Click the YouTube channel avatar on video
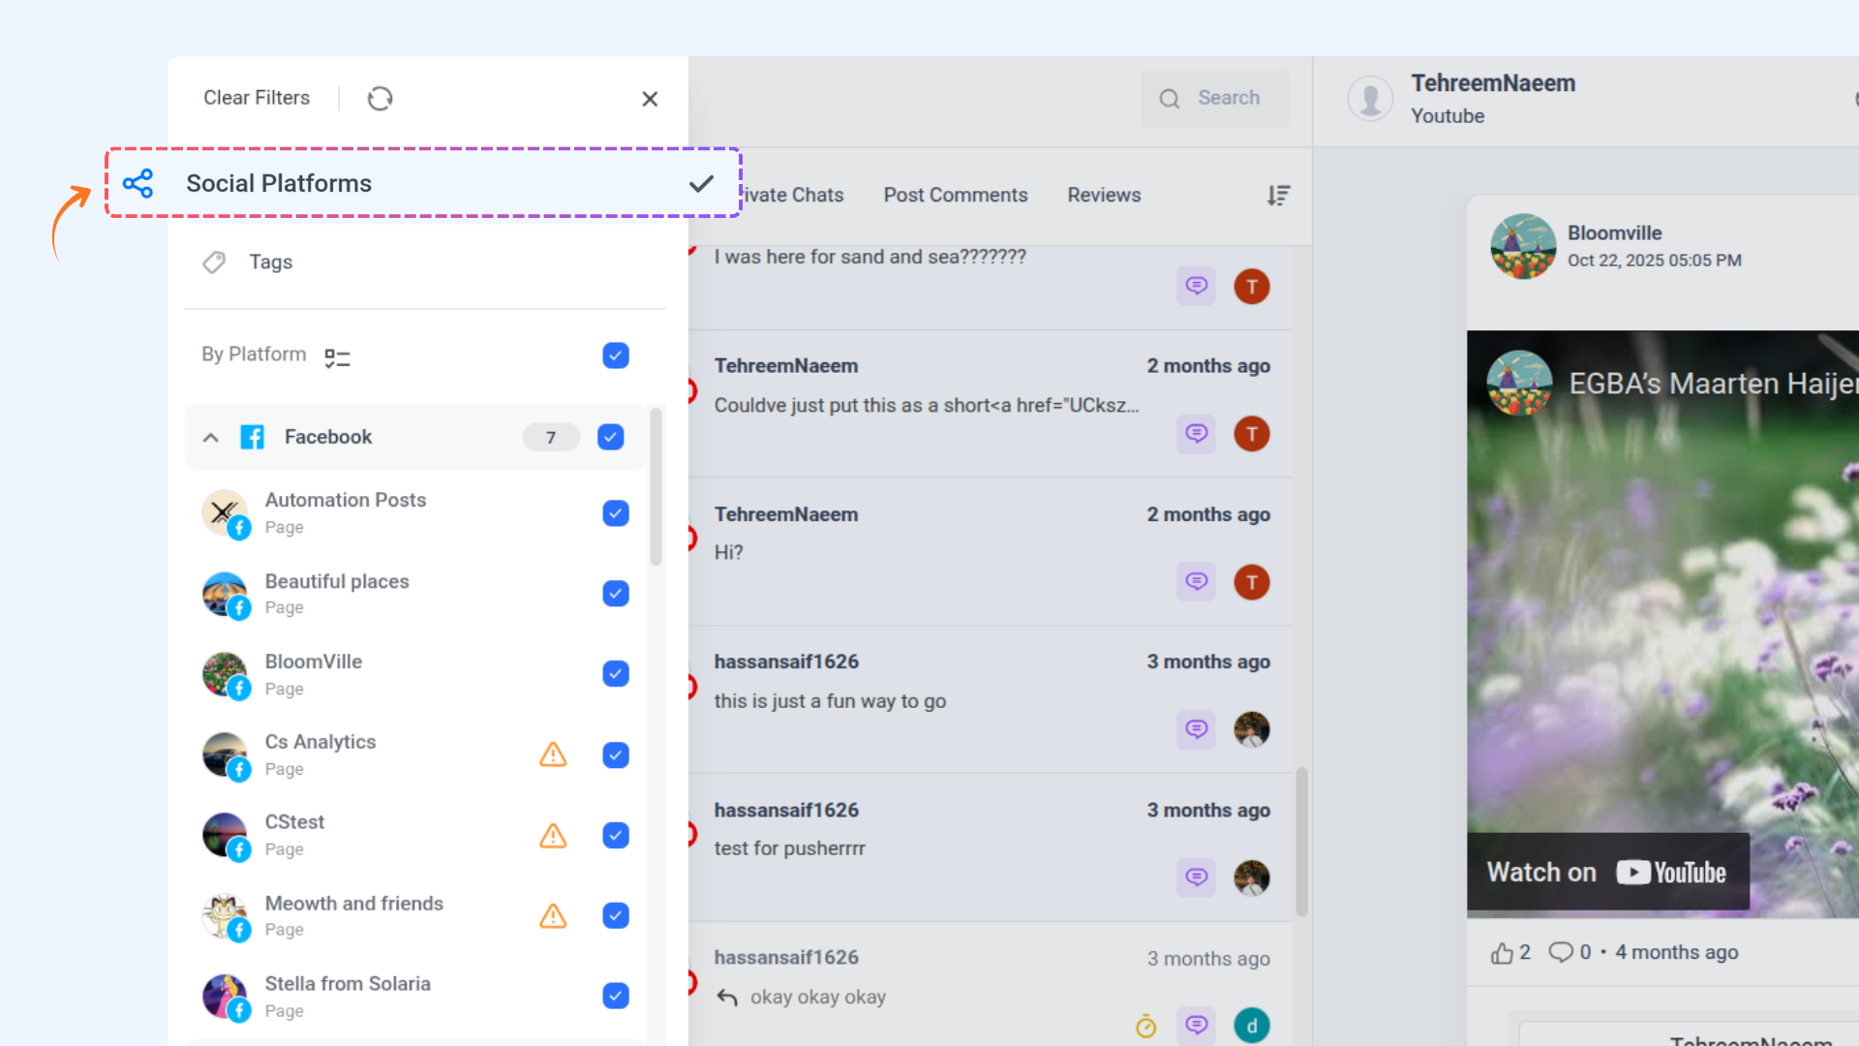The height and width of the screenshot is (1046, 1859). [x=1519, y=383]
